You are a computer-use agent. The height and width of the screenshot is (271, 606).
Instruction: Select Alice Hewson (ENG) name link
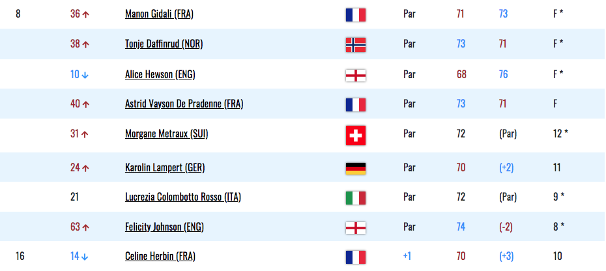click(160, 75)
